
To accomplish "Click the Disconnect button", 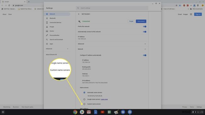I will point(141,21).
